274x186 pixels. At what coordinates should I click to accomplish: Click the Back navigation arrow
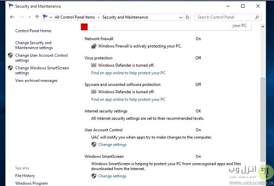pyautogui.click(x=12, y=17)
